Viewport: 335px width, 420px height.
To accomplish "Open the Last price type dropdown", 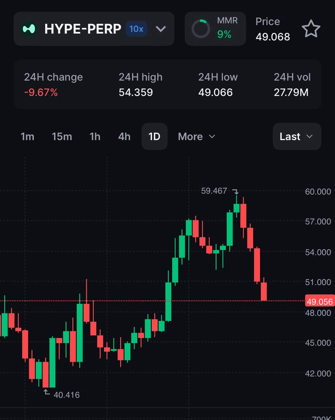I will 297,136.
